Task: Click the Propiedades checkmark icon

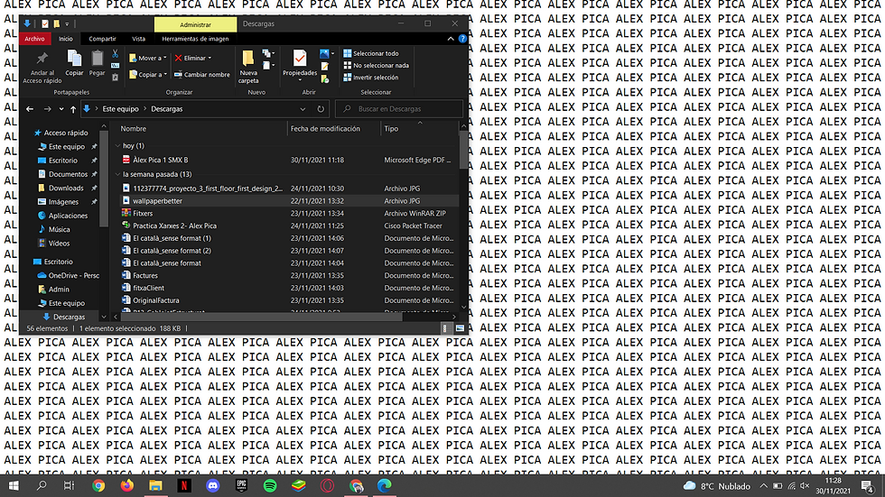Action: (300, 58)
